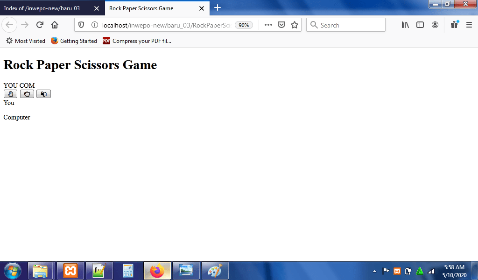Open What's New gift icon
Screen dimensions: 478x280
455,25
